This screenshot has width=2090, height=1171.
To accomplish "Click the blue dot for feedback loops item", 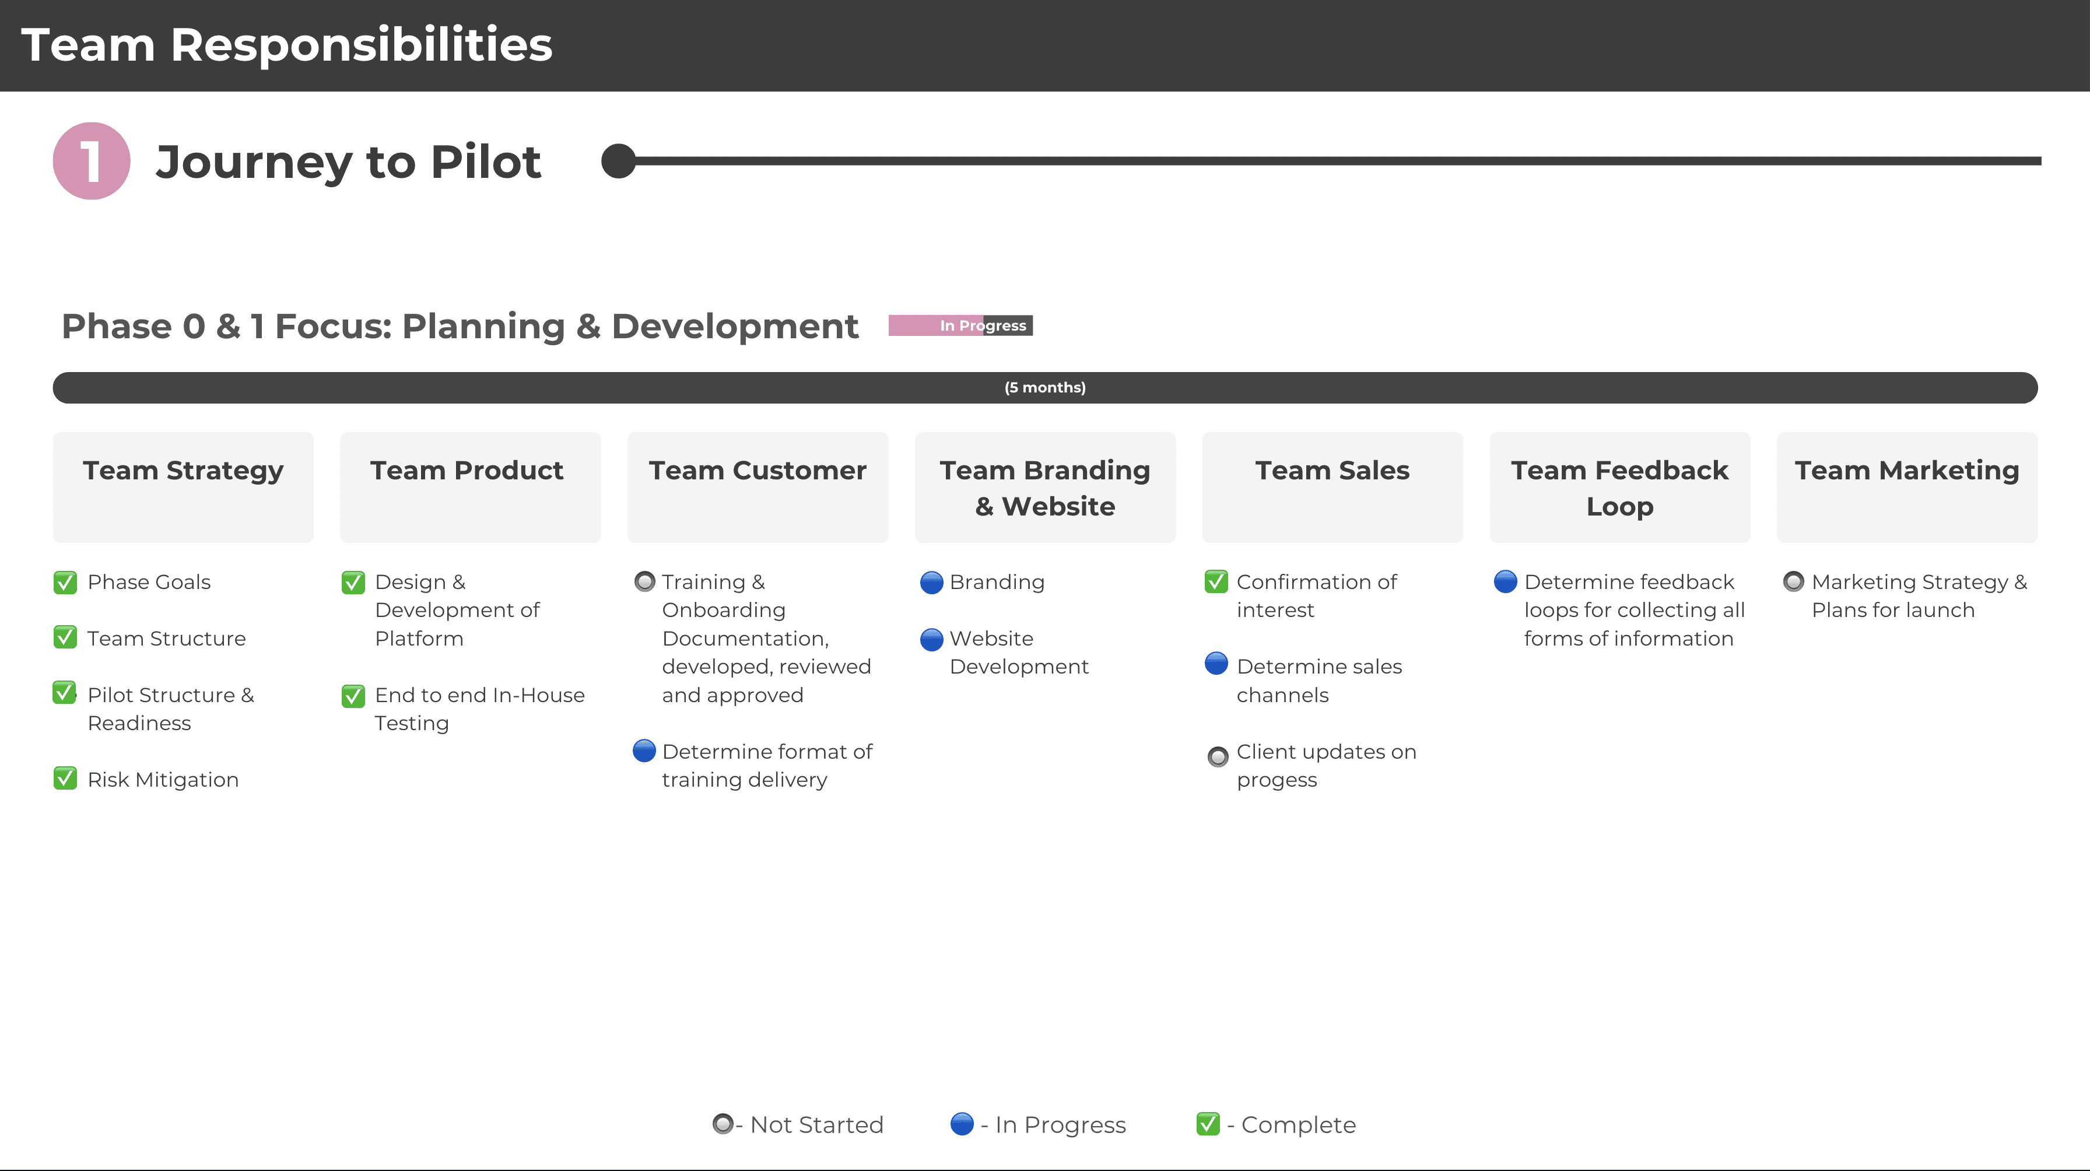I will point(1505,582).
